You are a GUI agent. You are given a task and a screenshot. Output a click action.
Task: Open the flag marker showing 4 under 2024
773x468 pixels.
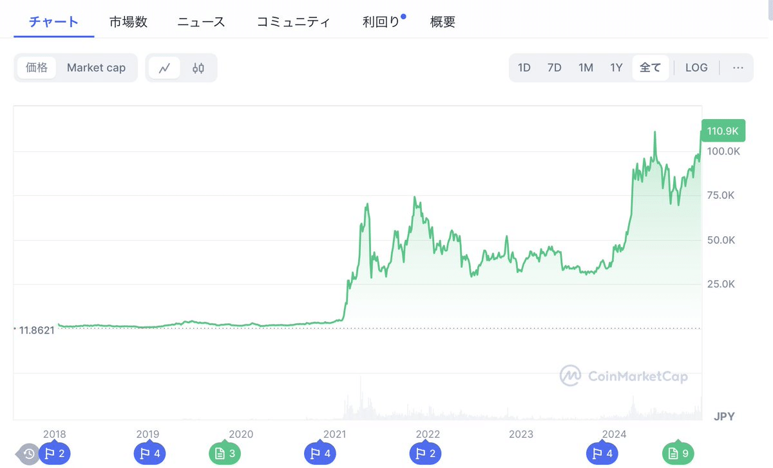click(x=602, y=454)
